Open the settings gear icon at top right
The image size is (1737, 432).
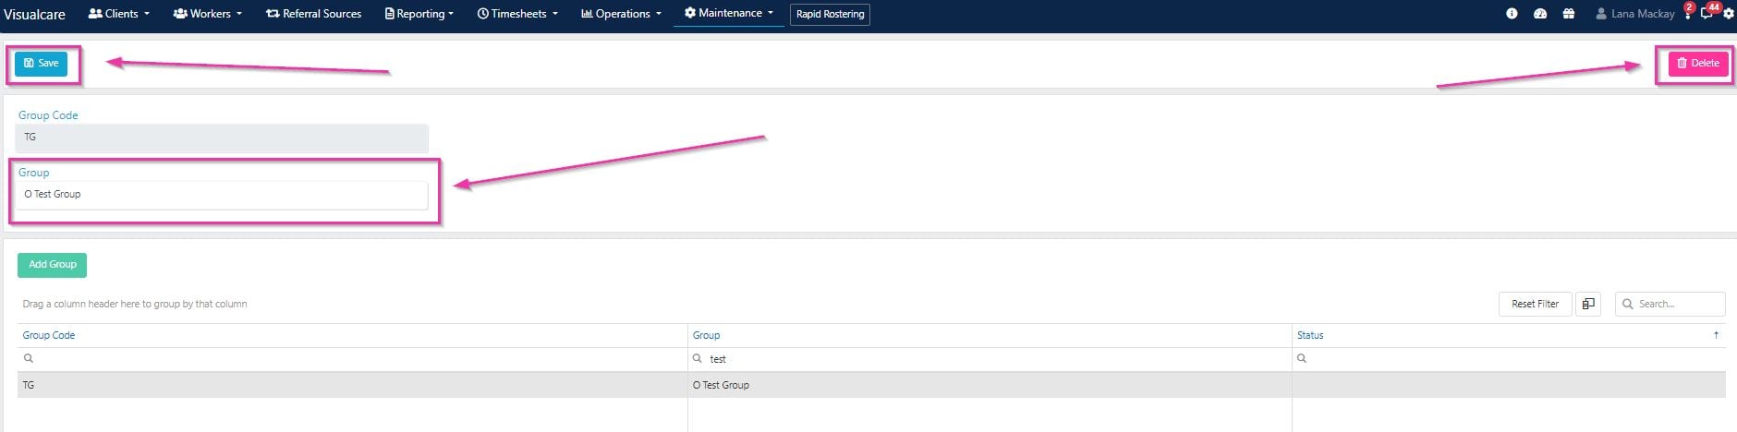(x=1729, y=14)
